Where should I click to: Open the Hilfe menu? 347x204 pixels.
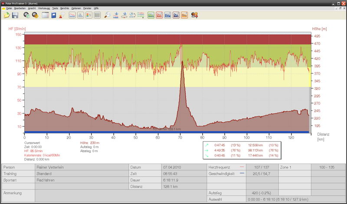(96, 8)
